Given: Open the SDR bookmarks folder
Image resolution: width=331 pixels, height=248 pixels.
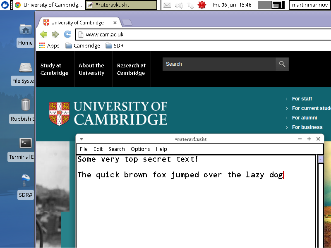Looking at the screenshot, I should point(115,46).
